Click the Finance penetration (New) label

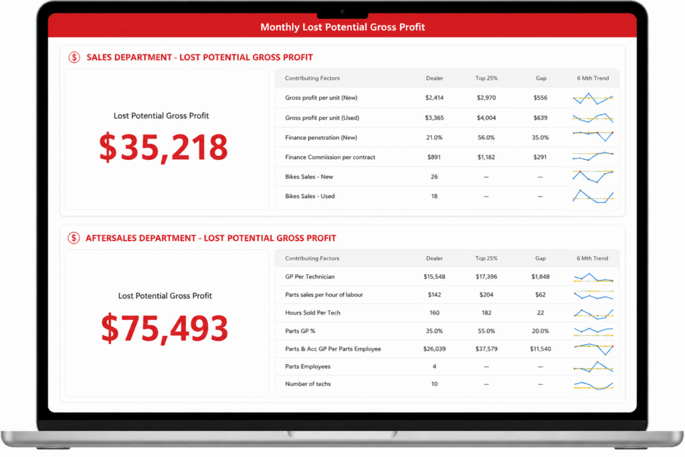click(321, 137)
